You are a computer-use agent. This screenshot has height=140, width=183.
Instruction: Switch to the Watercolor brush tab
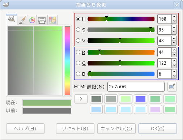click(22, 20)
